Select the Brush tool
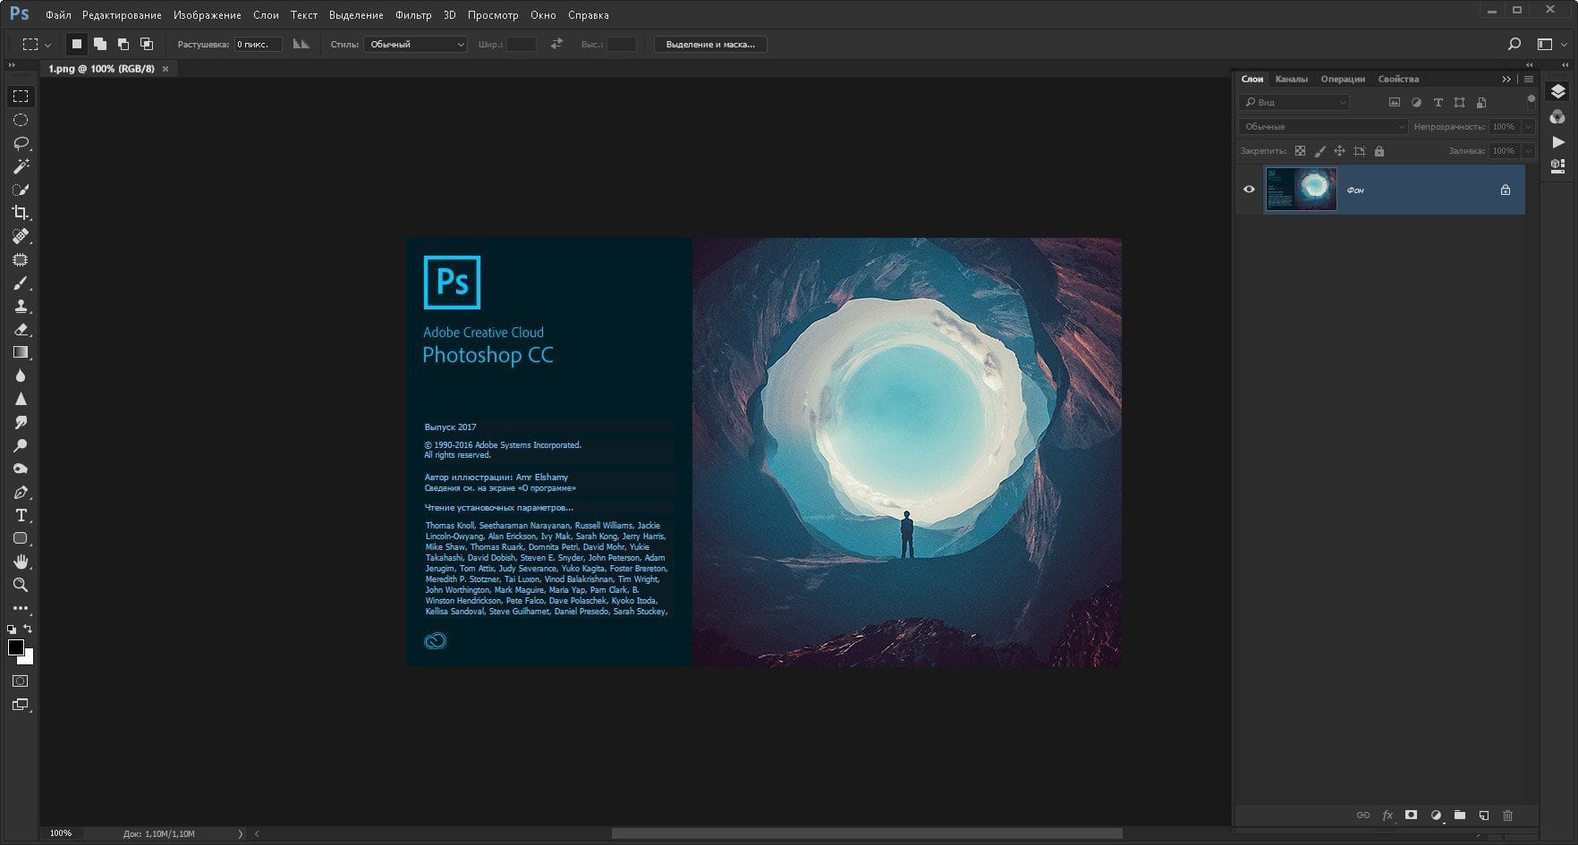 [x=21, y=283]
